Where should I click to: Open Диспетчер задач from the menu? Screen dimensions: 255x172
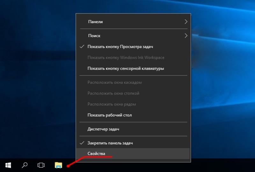133,129
